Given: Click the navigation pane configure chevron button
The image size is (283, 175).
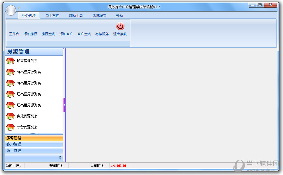Looking at the screenshot, I should (x=60, y=158).
